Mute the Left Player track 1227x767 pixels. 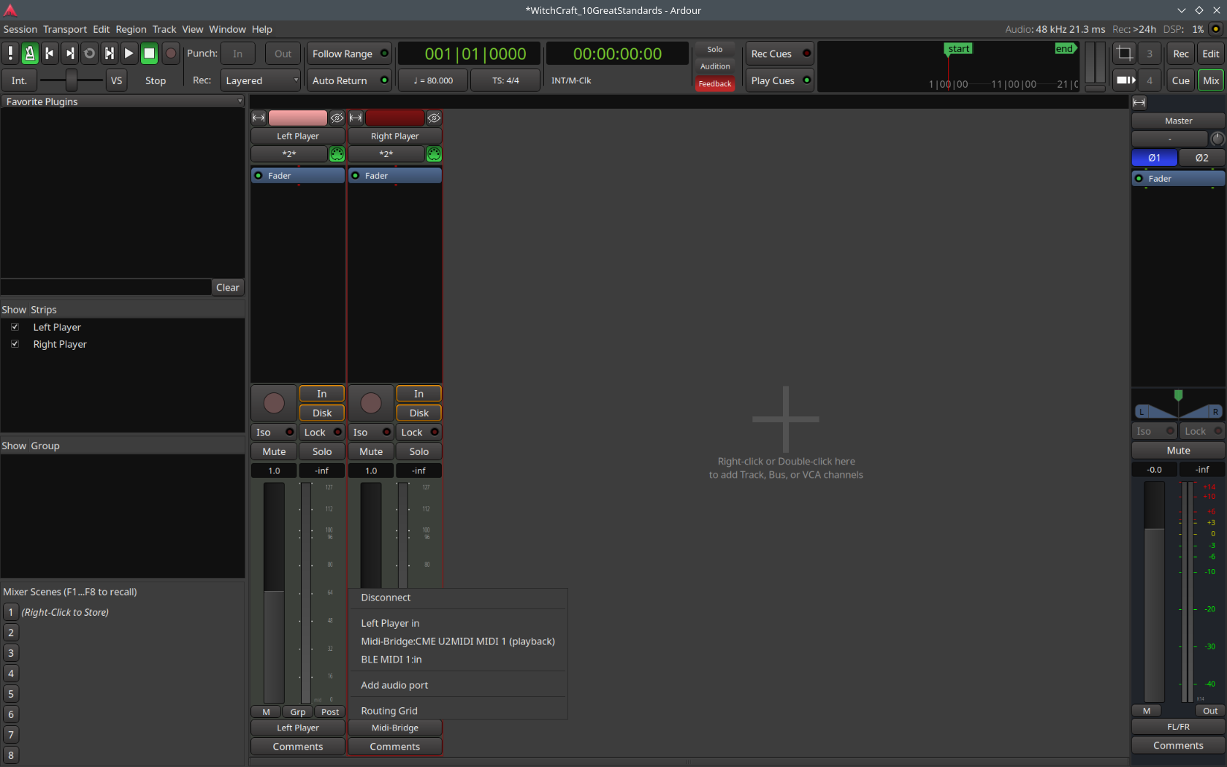coord(274,451)
